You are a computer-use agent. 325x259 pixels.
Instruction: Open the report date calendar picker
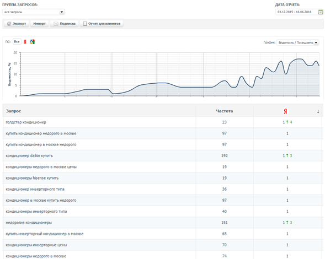tap(321, 12)
